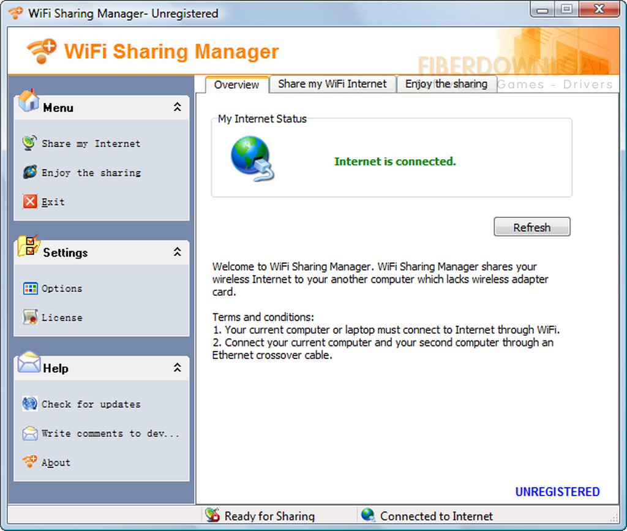Click the WiFi Sharing Manager banner title

tap(171, 51)
